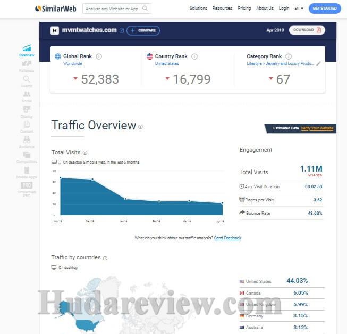The height and width of the screenshot is (334, 347).
Task: Go to the Pricing page
Action: tap(244, 8)
